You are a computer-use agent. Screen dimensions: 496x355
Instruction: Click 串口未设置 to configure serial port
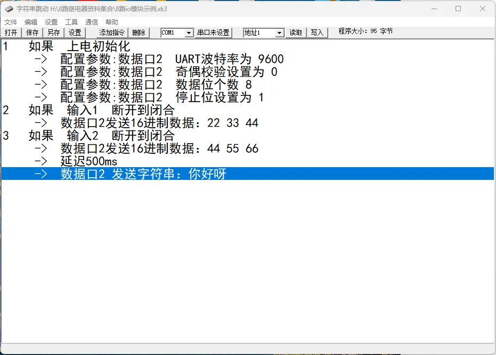tap(214, 32)
